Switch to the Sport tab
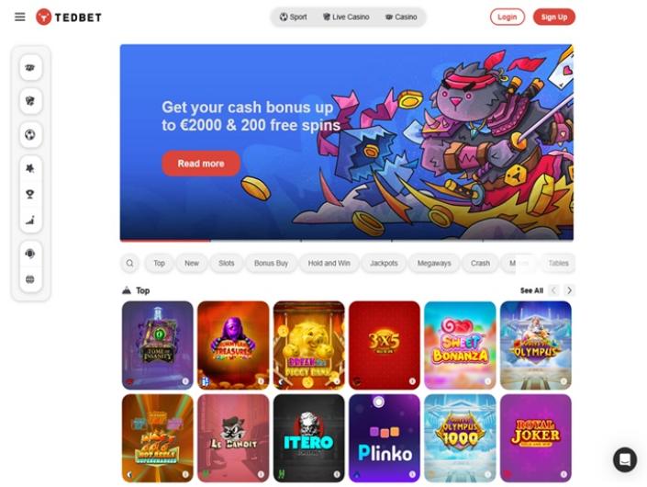 tap(293, 17)
